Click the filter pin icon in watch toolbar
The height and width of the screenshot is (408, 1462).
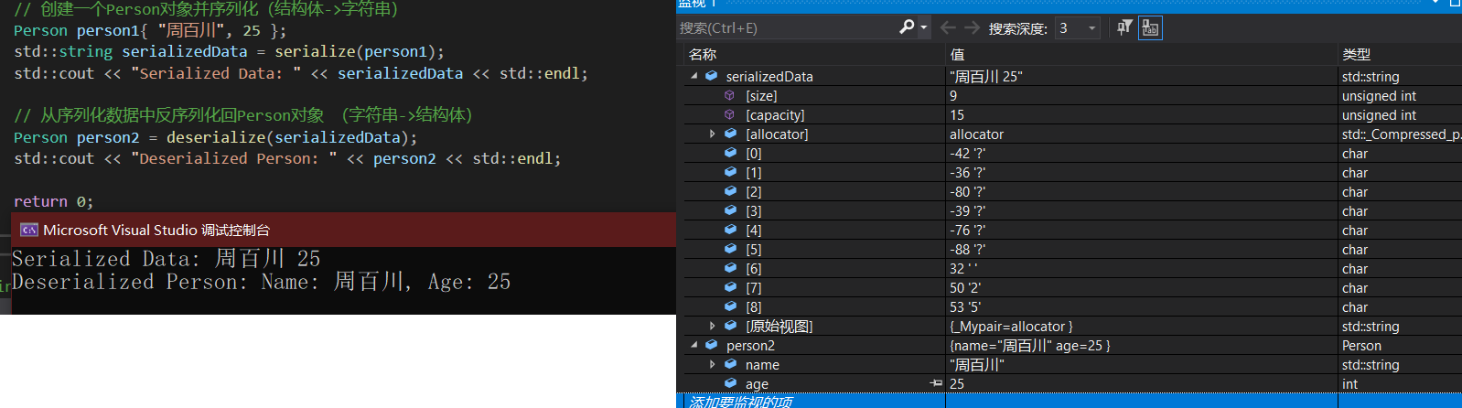pyautogui.click(x=1124, y=28)
